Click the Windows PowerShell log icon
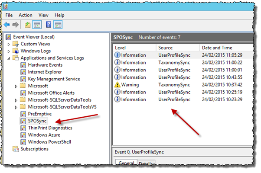Viewport: 261px width, 173px height. 23,142
